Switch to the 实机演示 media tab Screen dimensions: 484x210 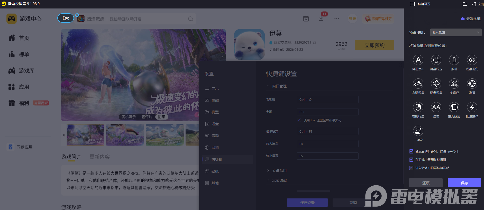pyautogui.click(x=129, y=117)
